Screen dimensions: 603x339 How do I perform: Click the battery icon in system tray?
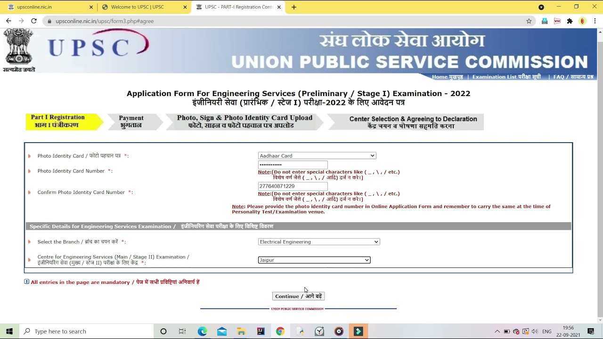click(507, 331)
